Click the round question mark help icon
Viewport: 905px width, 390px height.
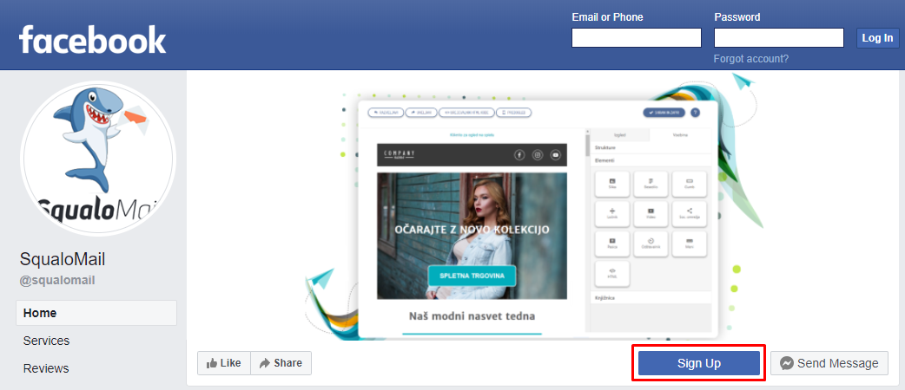695,113
